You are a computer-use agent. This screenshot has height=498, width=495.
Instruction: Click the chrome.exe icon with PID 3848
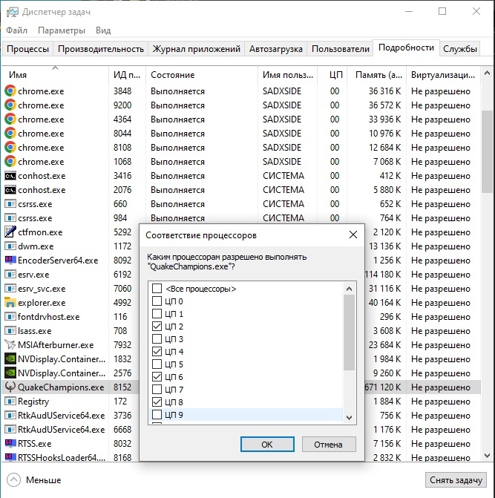(10, 91)
